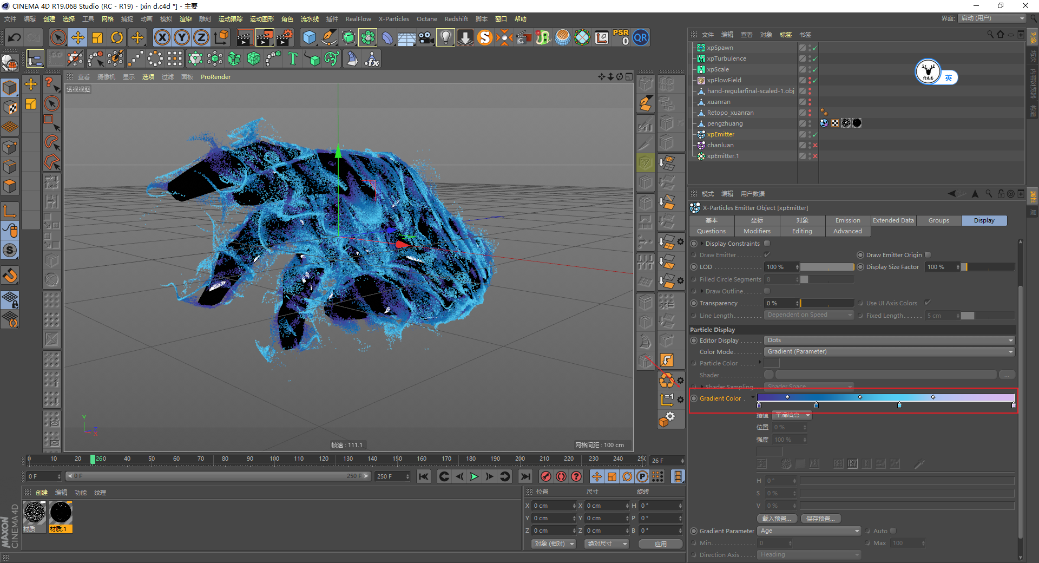Screen dimensions: 1039x563
Task: Click the green T text icon
Action: pyautogui.click(x=293, y=58)
